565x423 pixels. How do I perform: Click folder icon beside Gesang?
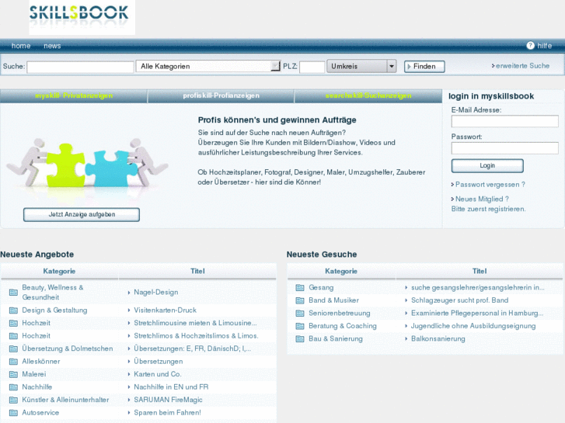(300, 288)
